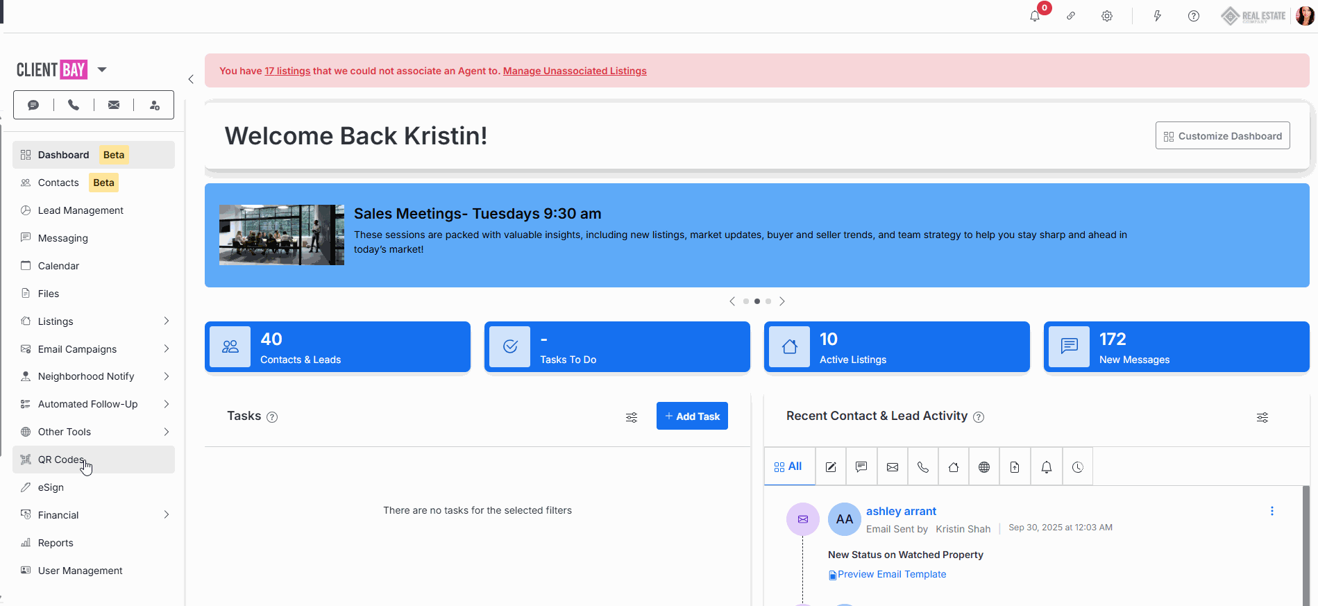The image size is (1318, 606).
Task: Click the activity feed vertical scrollbar
Action: pos(1306,541)
